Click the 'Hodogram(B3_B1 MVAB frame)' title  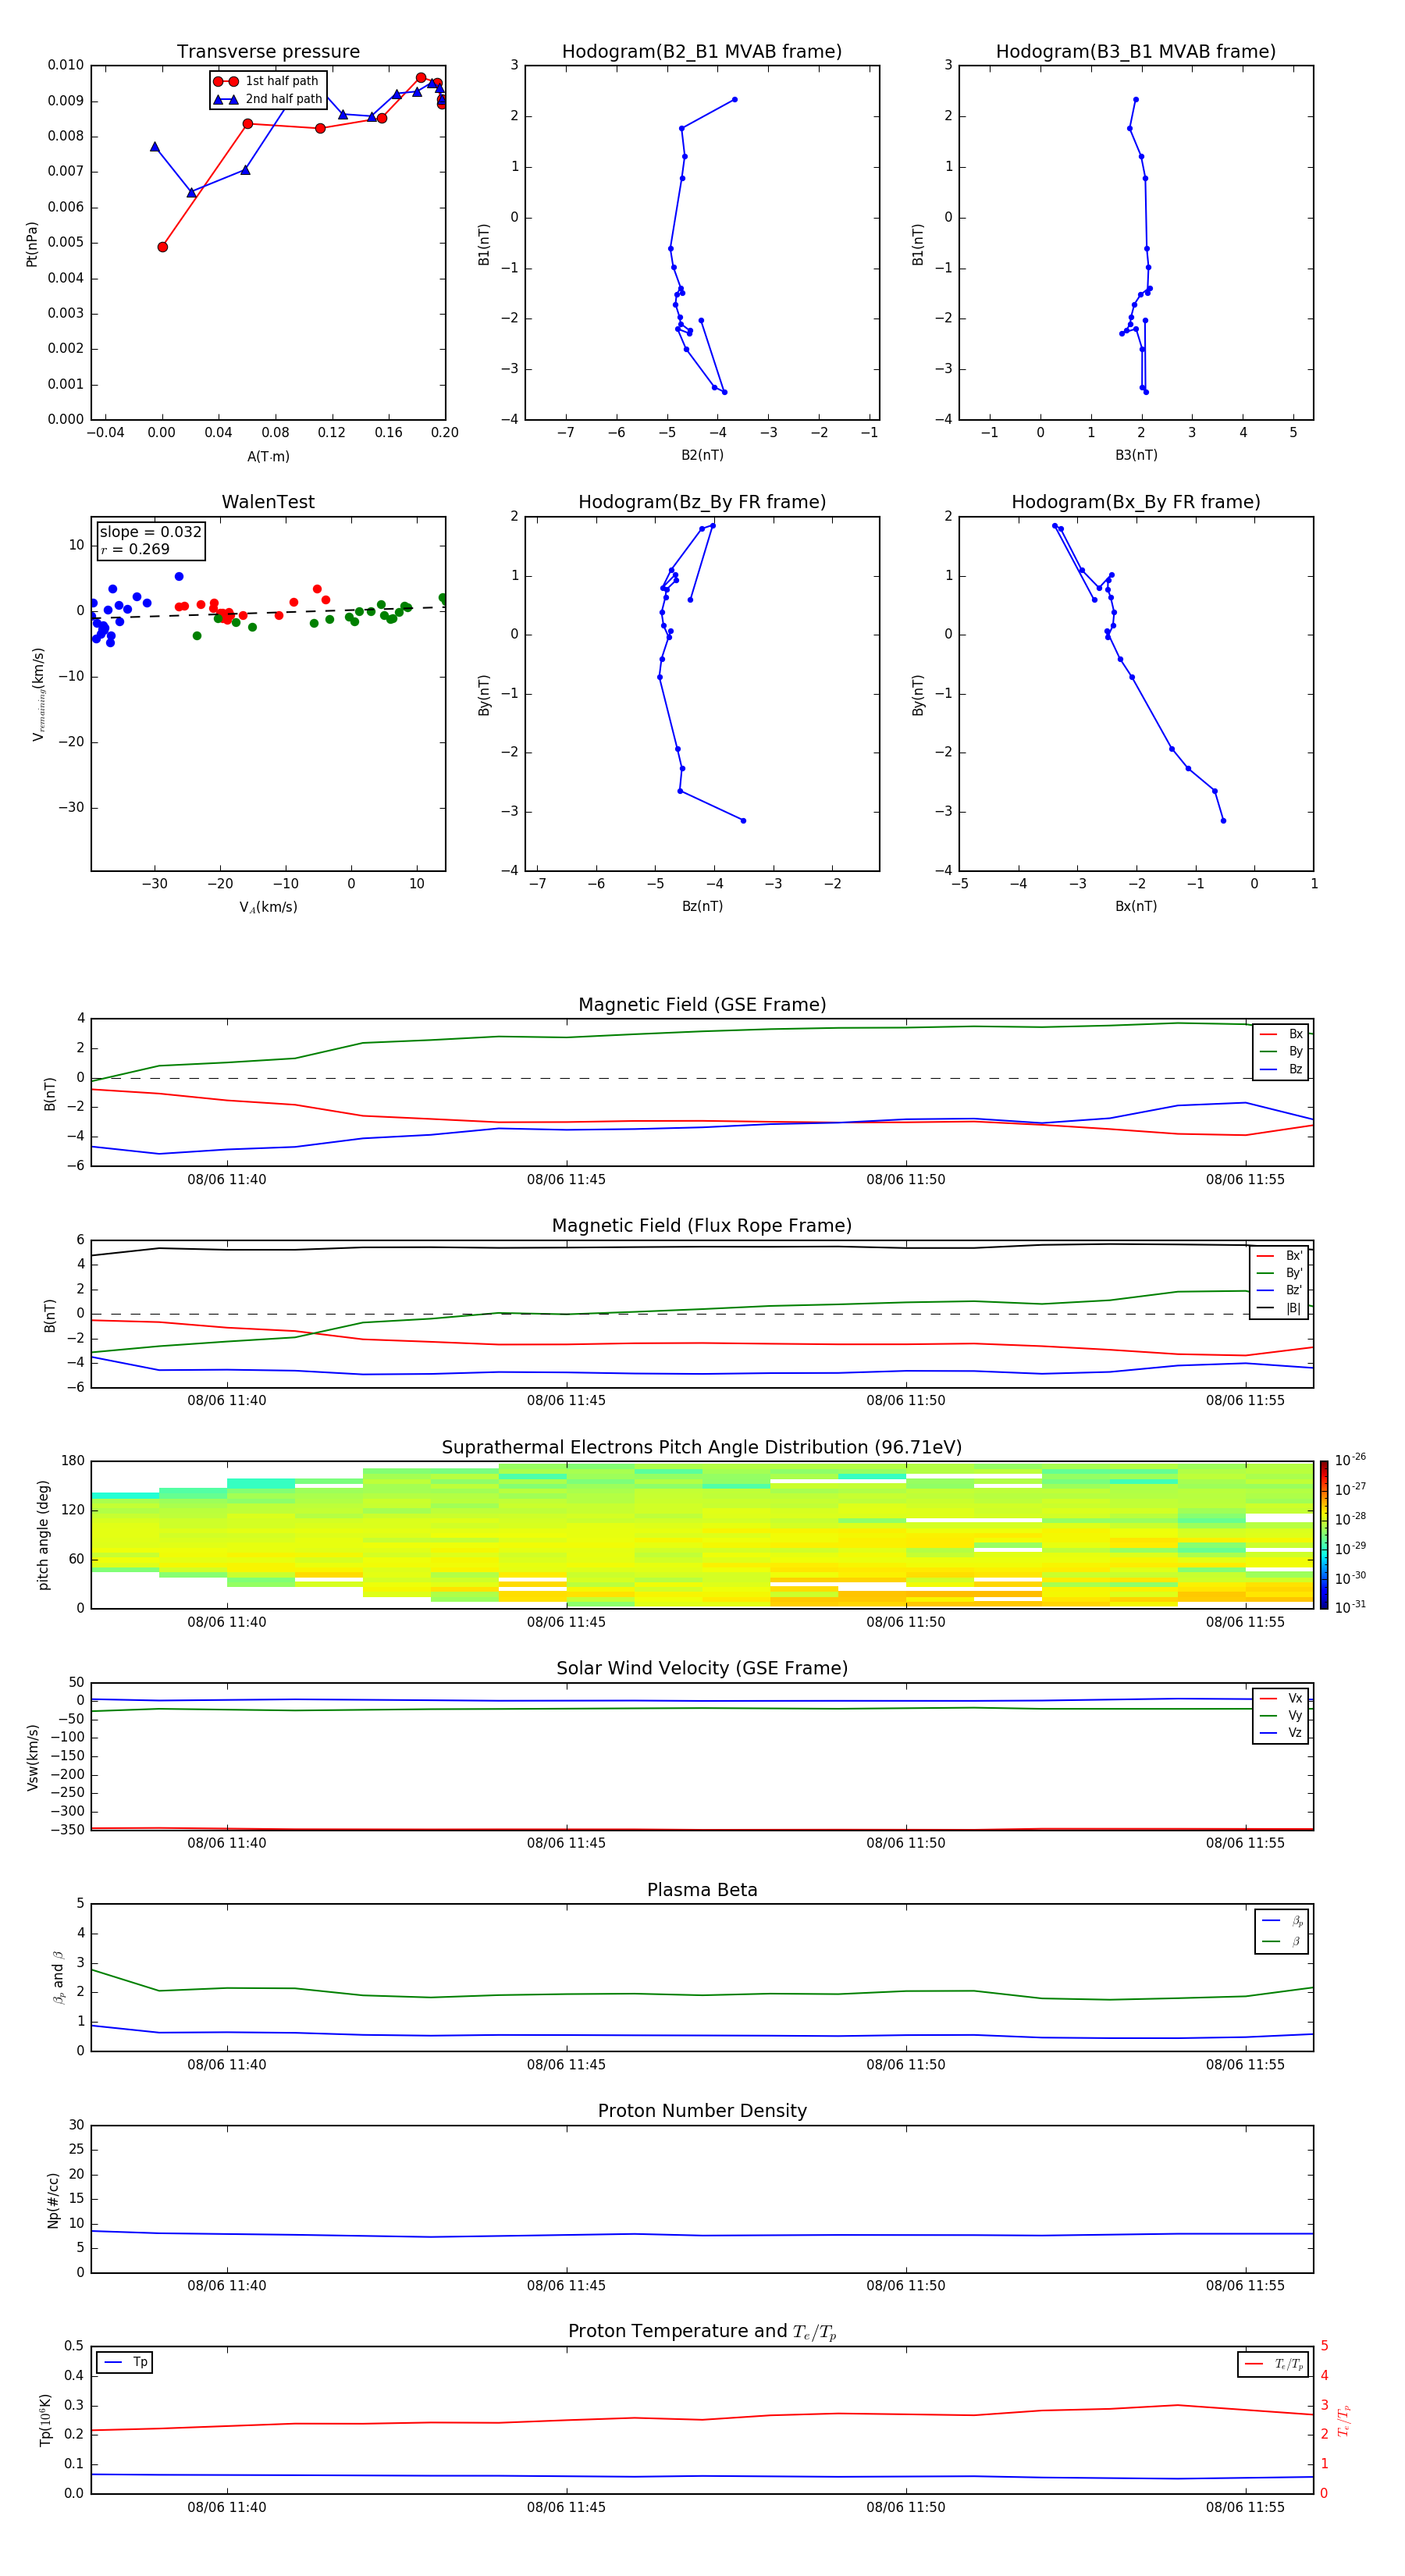click(x=1136, y=52)
